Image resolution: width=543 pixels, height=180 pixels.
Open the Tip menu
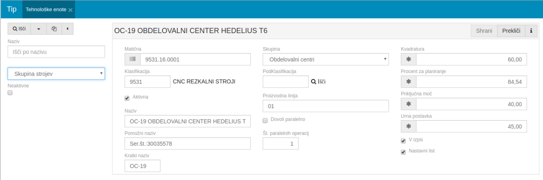(x=11, y=9)
